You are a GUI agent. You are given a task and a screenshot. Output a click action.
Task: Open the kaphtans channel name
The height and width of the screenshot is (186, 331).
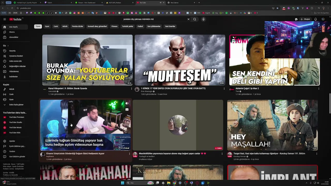(x=50, y=157)
